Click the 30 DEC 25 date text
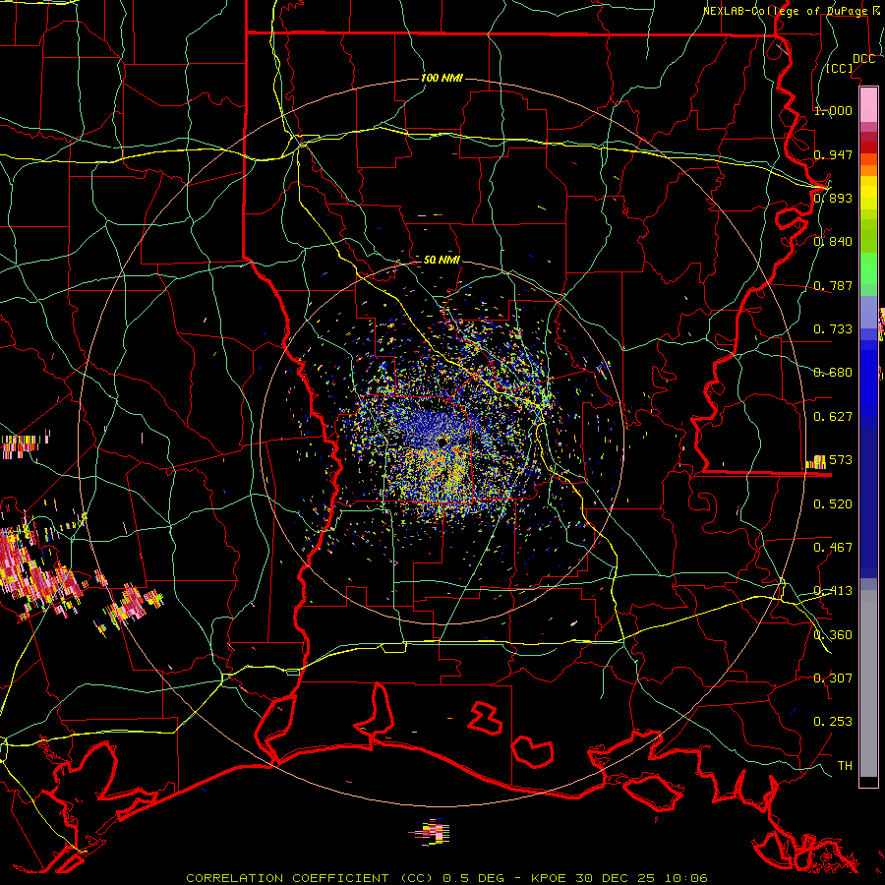Image resolution: width=885 pixels, height=885 pixels. 617,878
